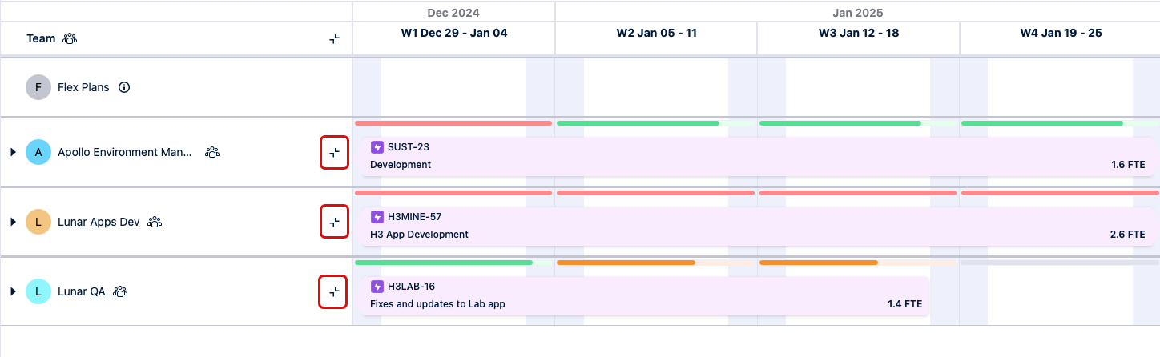Image resolution: width=1160 pixels, height=357 pixels.
Task: Click the purple epic icon on SUST-23
Action: 377,147
